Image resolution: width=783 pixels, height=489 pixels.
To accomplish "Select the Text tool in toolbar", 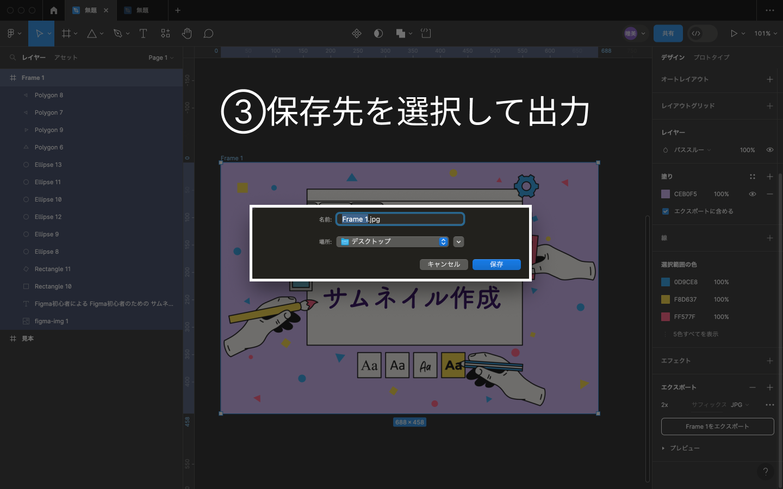I will pyautogui.click(x=144, y=34).
